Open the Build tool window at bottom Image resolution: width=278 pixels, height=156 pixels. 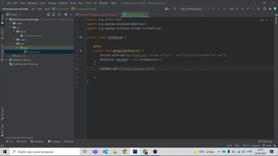69,142
